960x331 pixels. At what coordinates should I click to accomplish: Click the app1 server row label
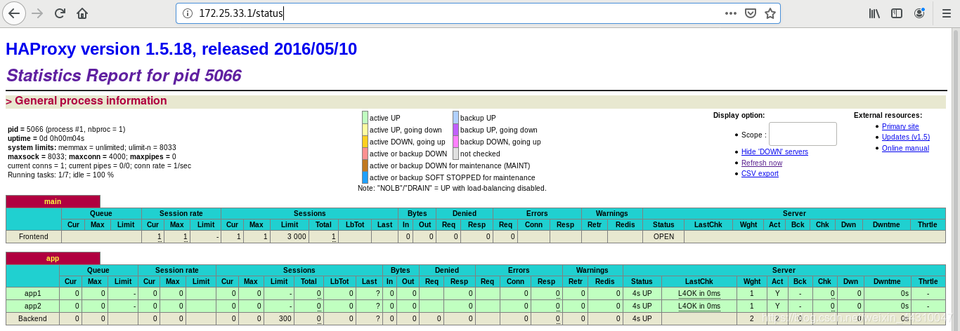pos(32,293)
